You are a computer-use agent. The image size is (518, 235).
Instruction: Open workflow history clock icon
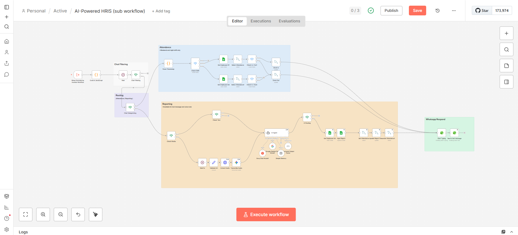pos(438,11)
